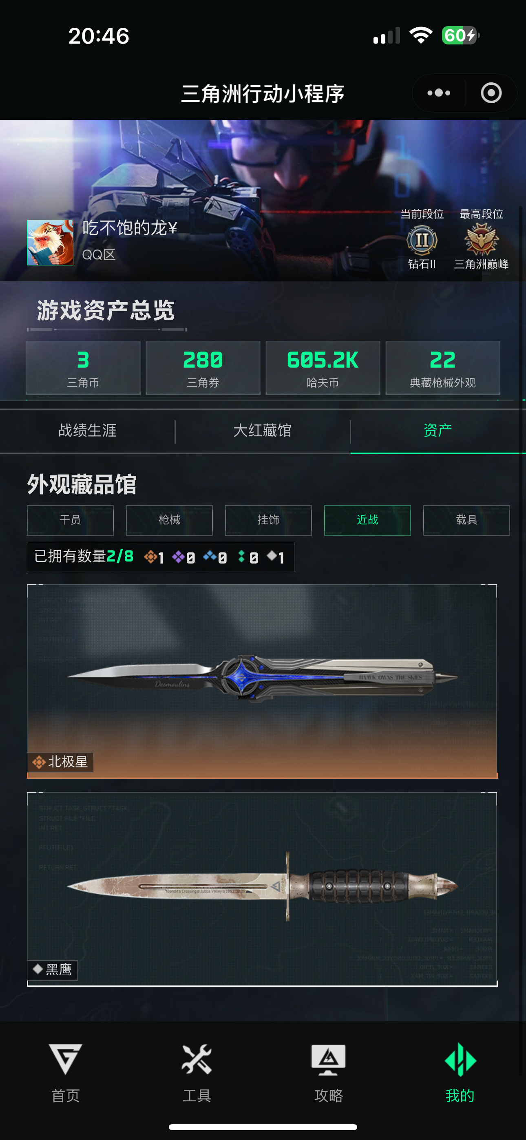This screenshot has width=526, height=1140.
Task: Open the 黑鹰 knife skin card
Action: pyautogui.click(x=262, y=890)
